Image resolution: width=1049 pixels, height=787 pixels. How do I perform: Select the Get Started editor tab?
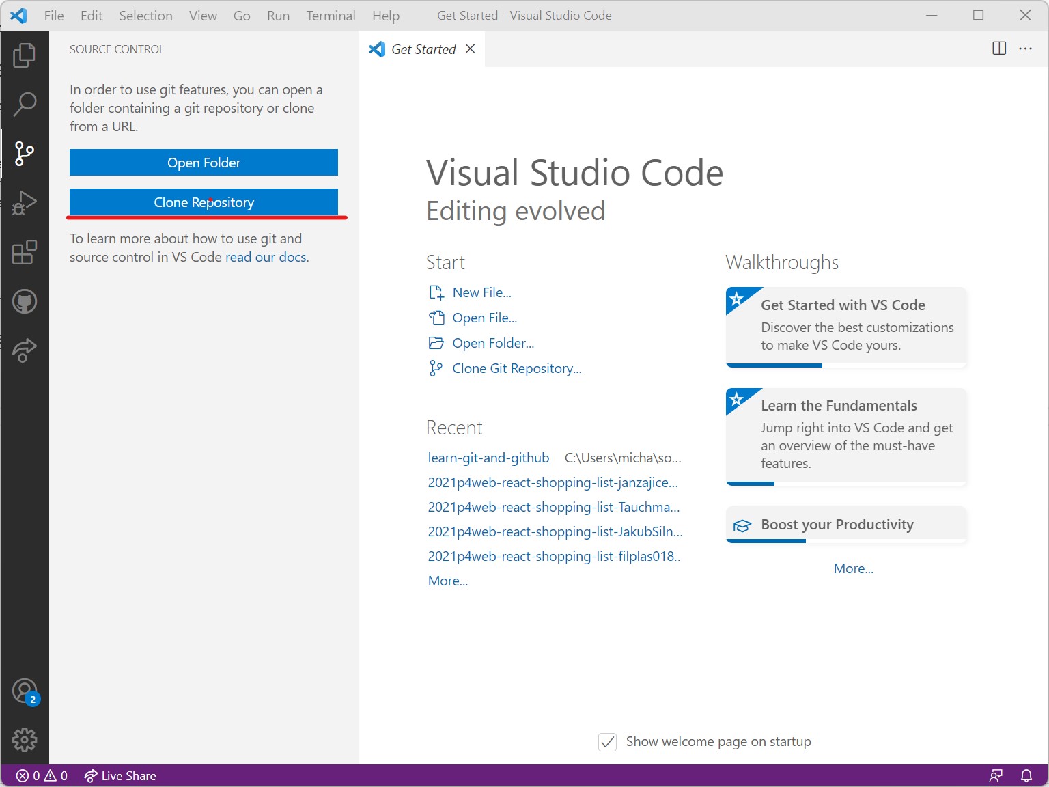[x=422, y=49]
